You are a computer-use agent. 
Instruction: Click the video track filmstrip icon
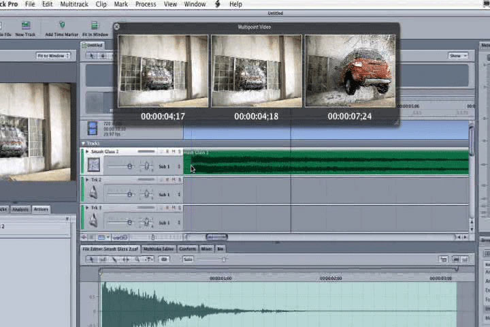[x=93, y=129]
